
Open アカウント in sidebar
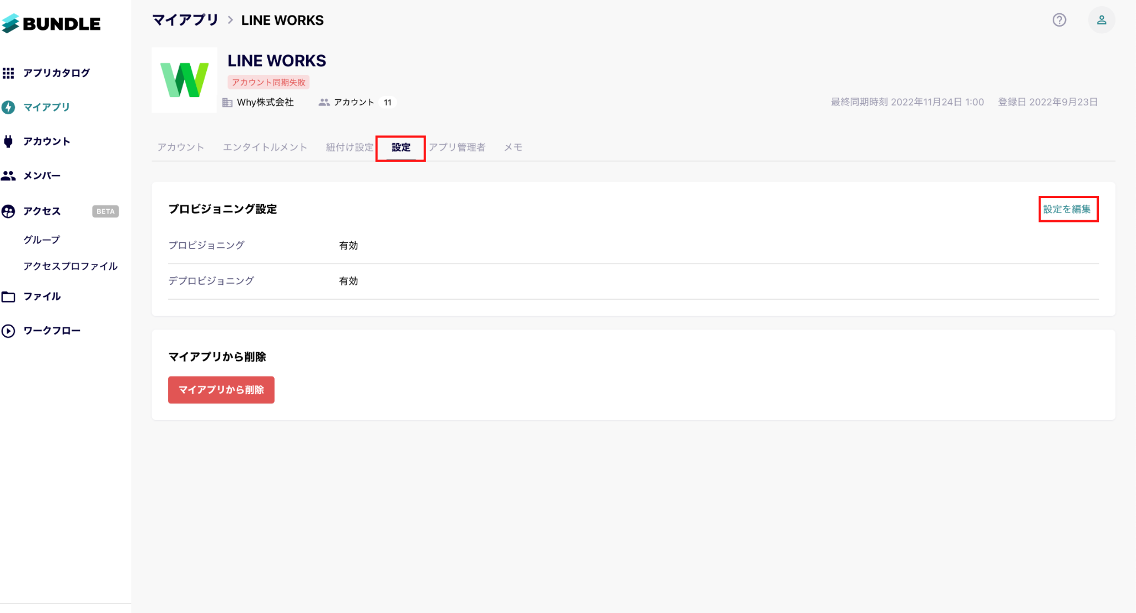pos(47,141)
